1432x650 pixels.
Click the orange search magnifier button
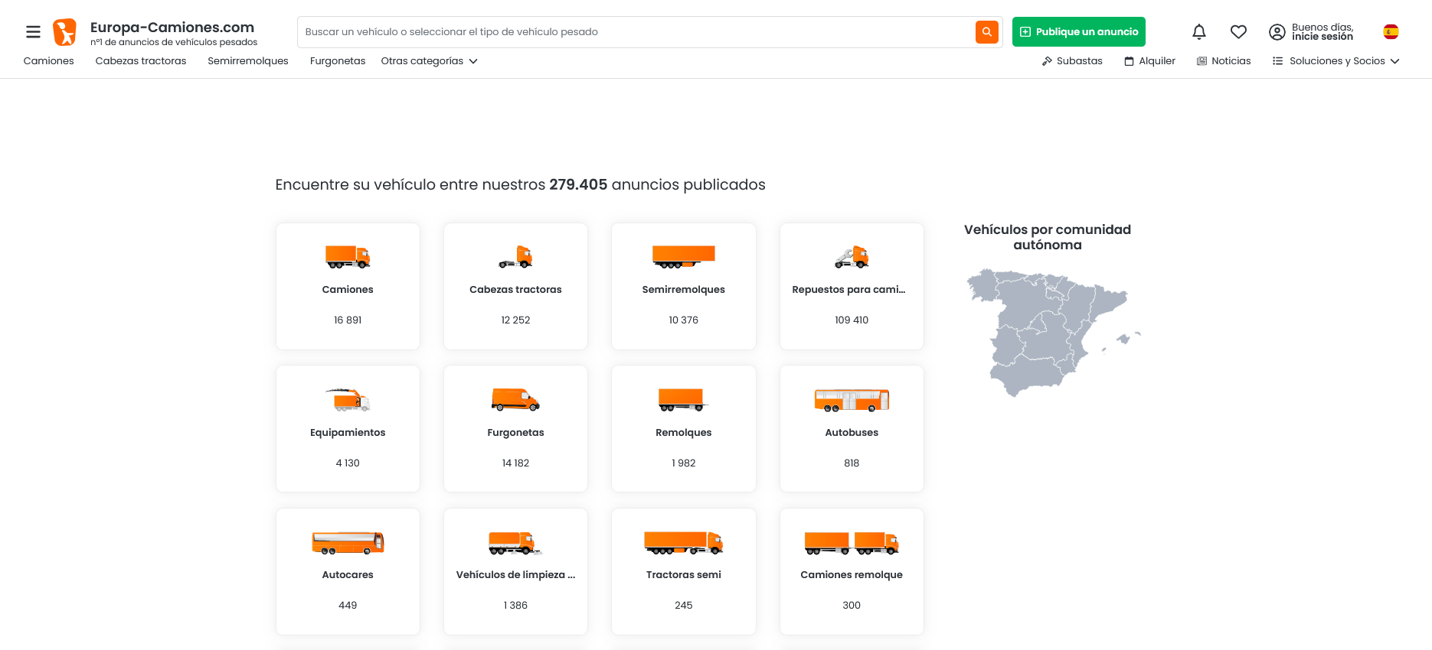tap(986, 32)
